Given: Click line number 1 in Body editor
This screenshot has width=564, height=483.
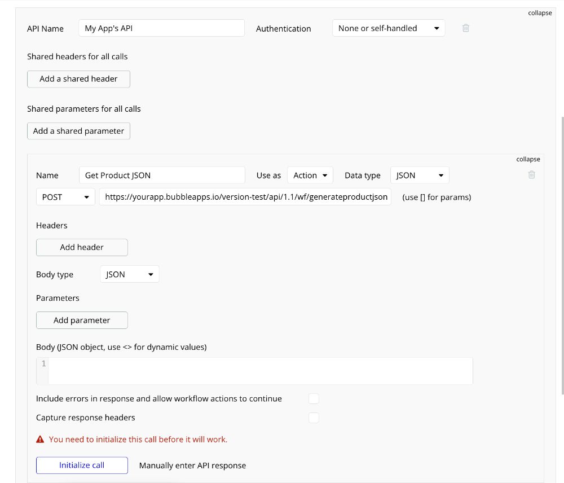Looking at the screenshot, I should [43, 363].
